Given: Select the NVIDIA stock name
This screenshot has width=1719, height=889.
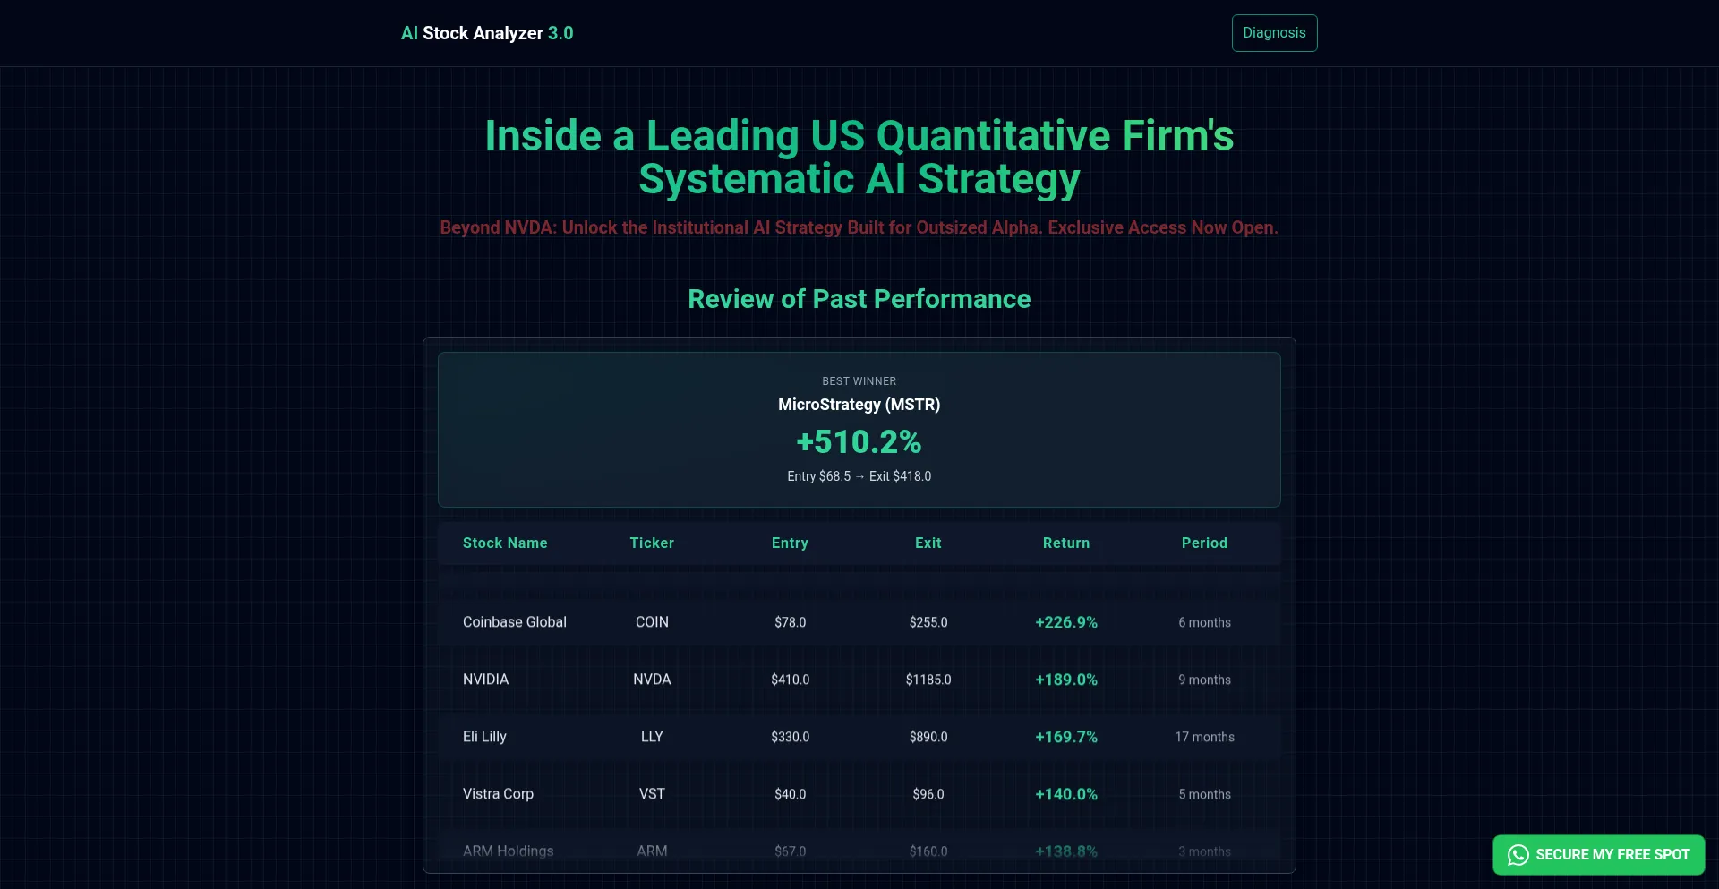Looking at the screenshot, I should point(485,680).
